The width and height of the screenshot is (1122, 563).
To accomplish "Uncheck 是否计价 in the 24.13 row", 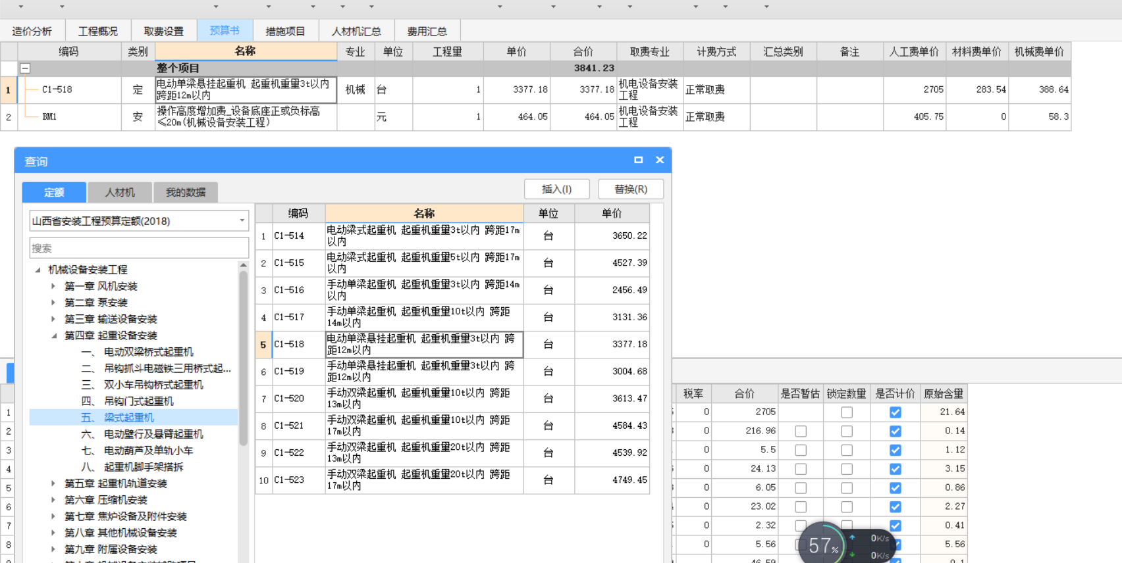I will pyautogui.click(x=895, y=469).
